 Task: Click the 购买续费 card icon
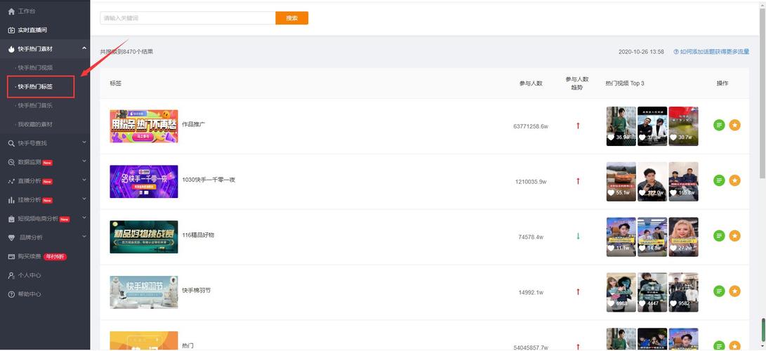pos(11,256)
